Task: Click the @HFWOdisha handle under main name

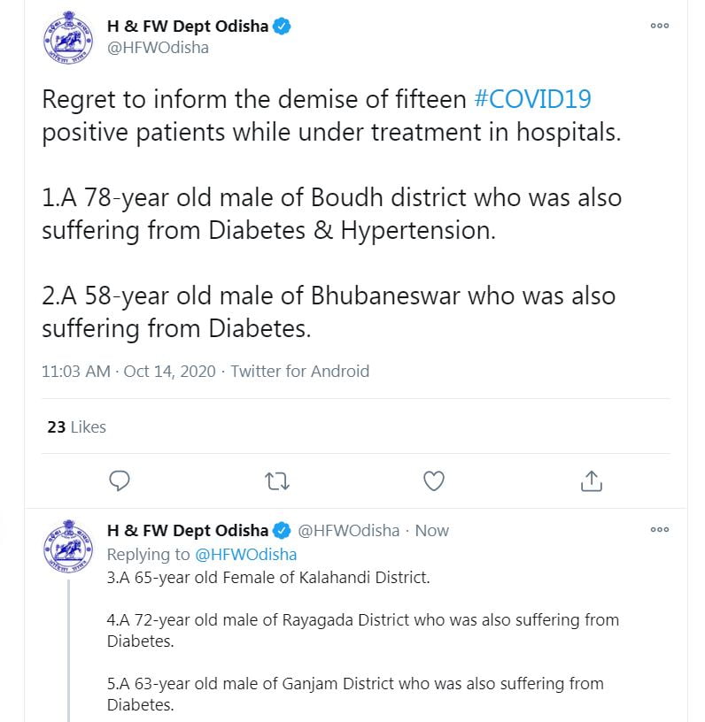Action: point(158,48)
